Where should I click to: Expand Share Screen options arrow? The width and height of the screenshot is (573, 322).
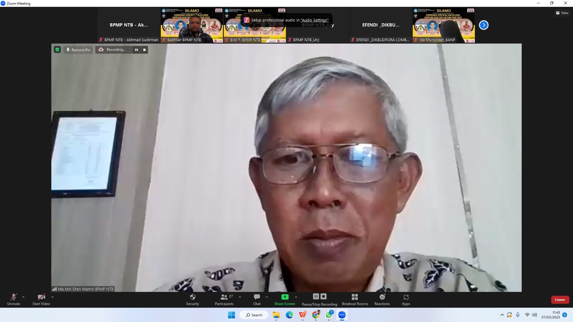pyautogui.click(x=296, y=297)
